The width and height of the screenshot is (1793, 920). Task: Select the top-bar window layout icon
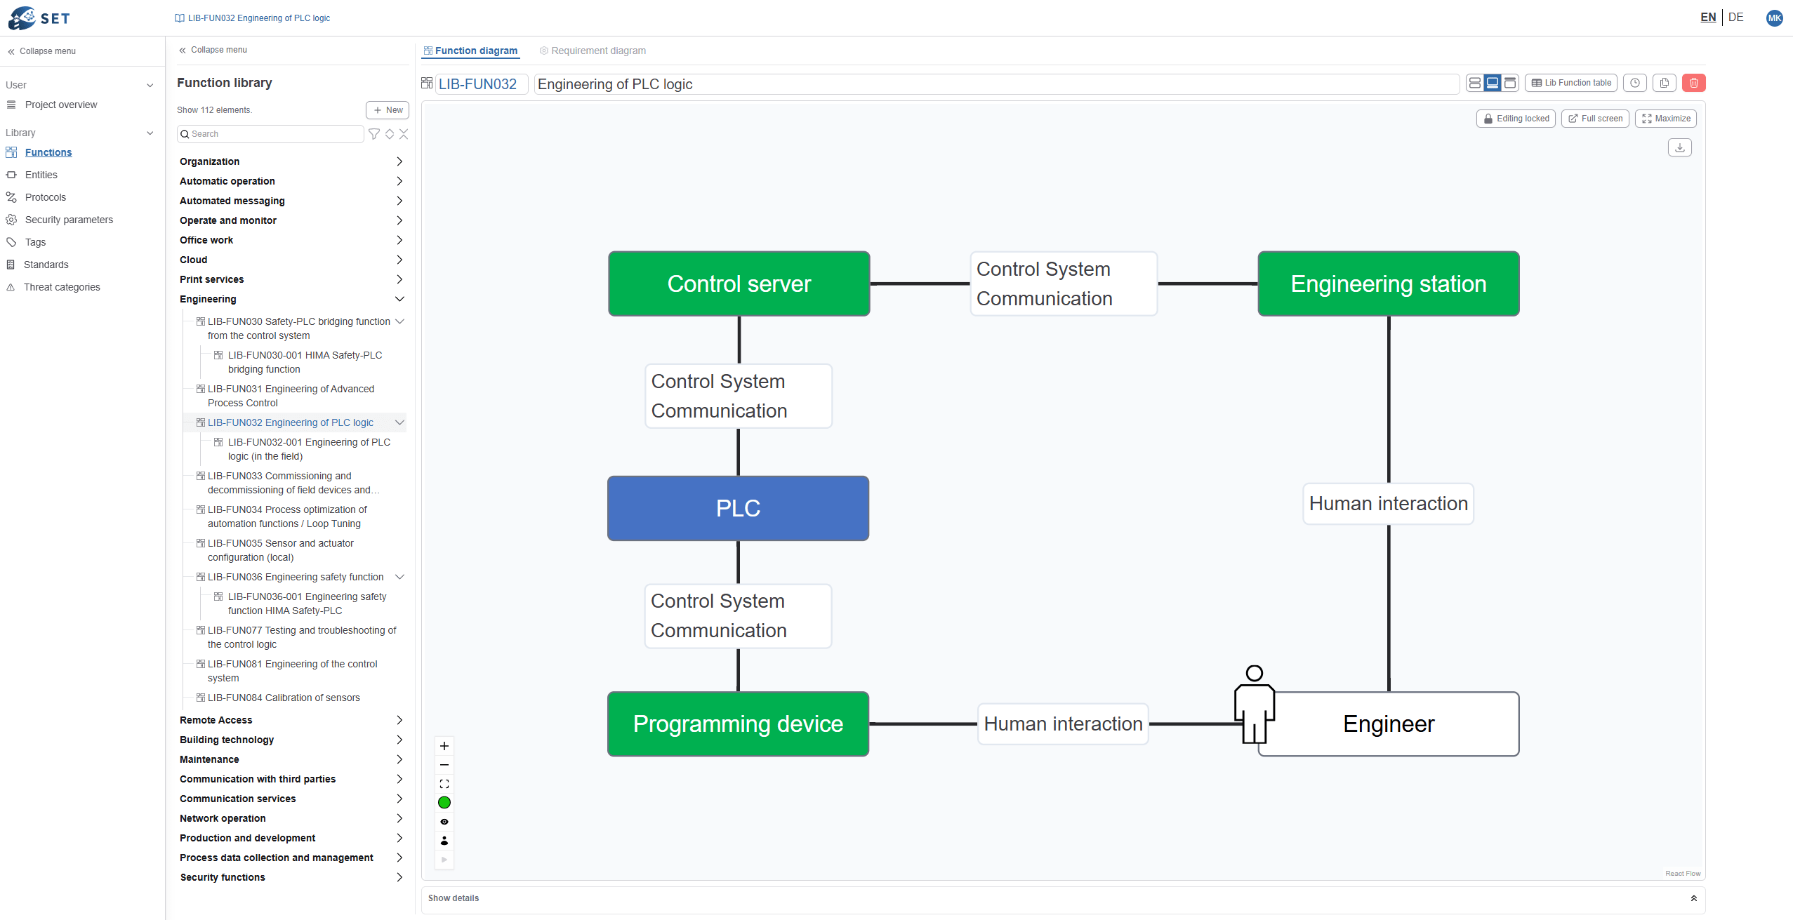[x=1510, y=83]
